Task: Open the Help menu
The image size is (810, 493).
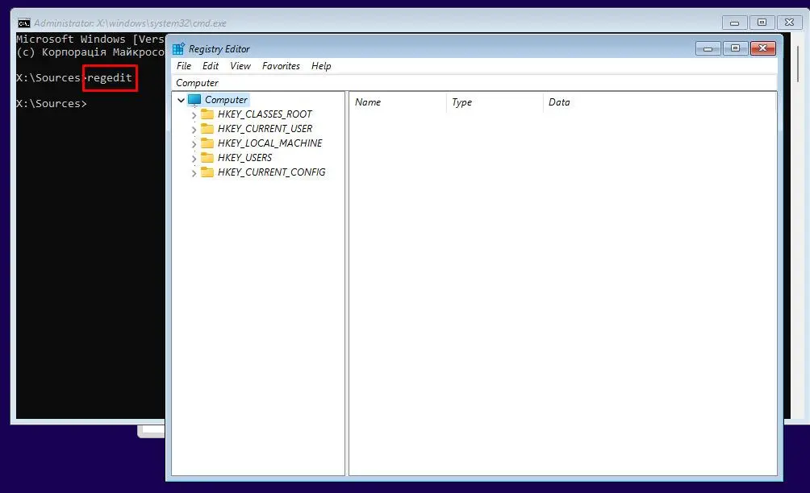Action: (x=321, y=66)
